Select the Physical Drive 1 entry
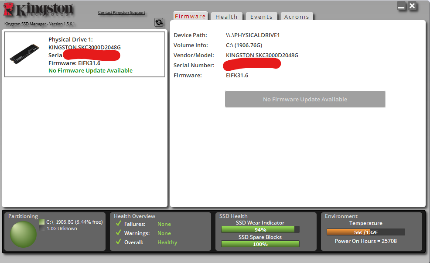This screenshot has width=430, height=263. tap(85, 55)
